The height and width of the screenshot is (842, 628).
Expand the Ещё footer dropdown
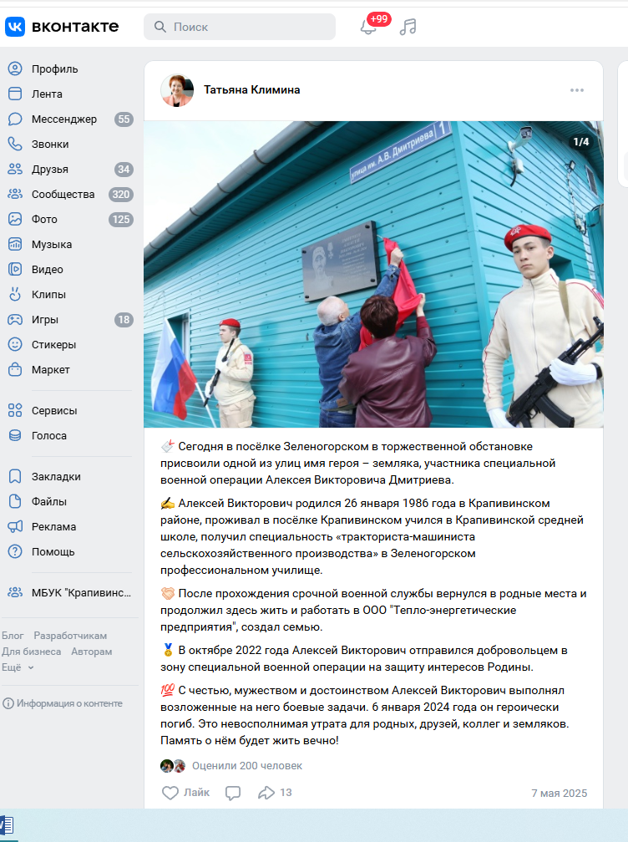[x=18, y=667]
